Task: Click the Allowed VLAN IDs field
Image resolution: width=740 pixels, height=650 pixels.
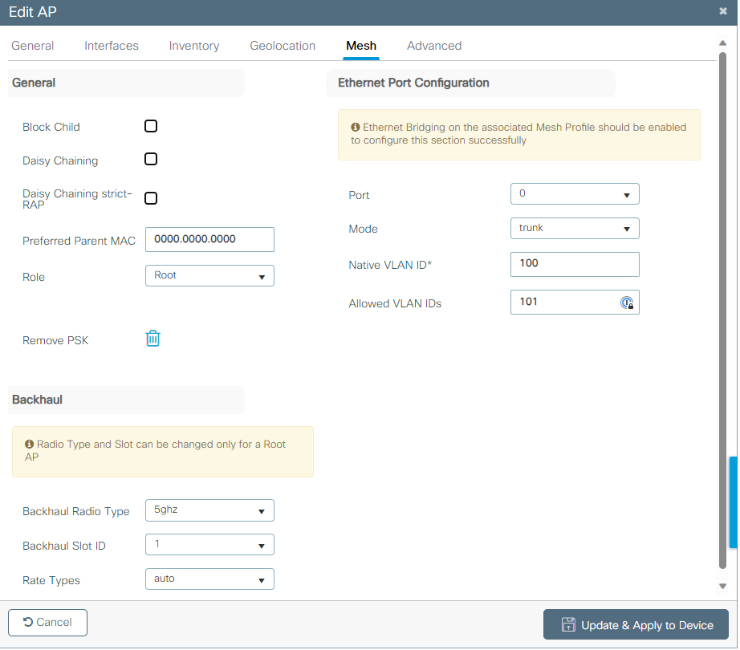Action: [575, 303]
